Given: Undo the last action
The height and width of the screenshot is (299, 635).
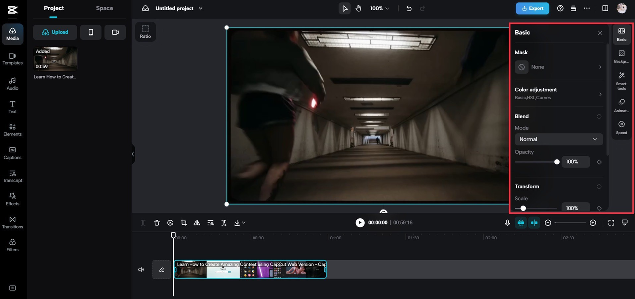Looking at the screenshot, I should point(409,8).
